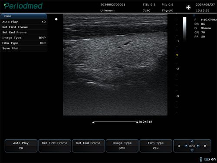Toggle Auto Play in the Cine menu
Image resolution: width=217 pixels, height=163 pixels.
click(24, 22)
